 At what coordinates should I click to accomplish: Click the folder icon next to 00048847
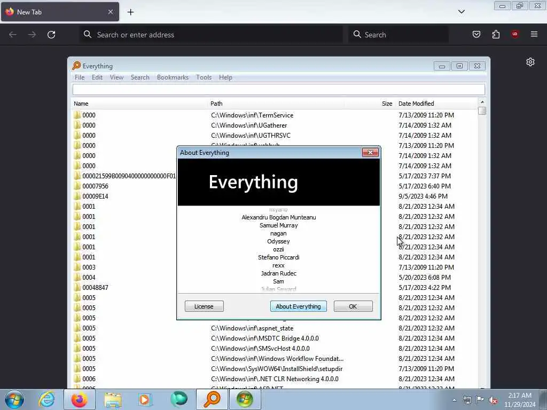pos(77,287)
